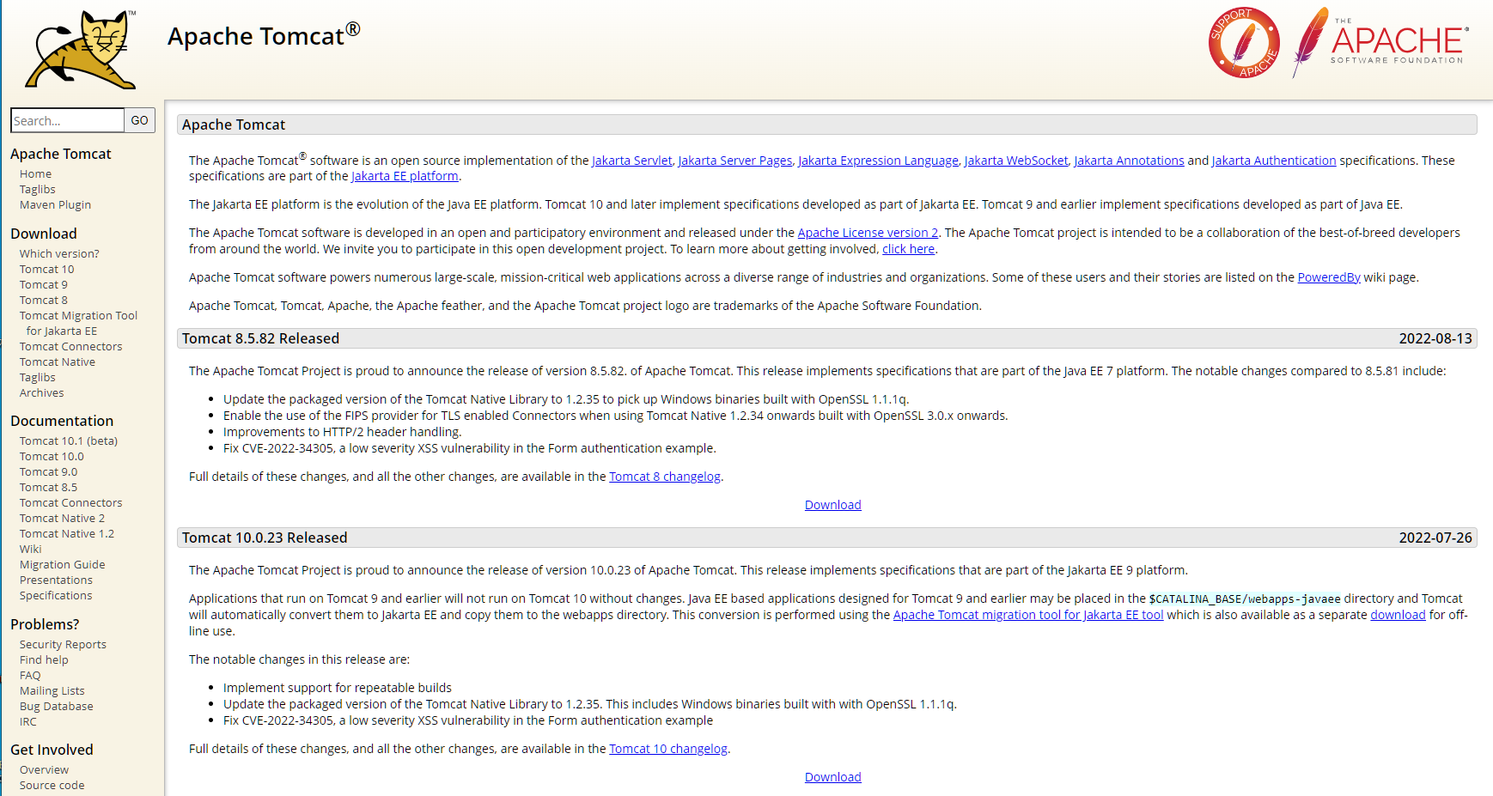Viewport: 1493px width, 796px height.
Task: Open Bug Database link
Action: coord(57,706)
